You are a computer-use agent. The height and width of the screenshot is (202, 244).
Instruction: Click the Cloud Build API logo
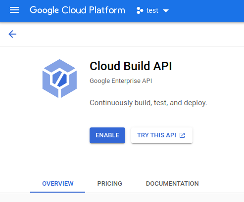59,79
